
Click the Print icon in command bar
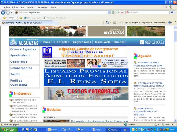click(x=126, y=23)
